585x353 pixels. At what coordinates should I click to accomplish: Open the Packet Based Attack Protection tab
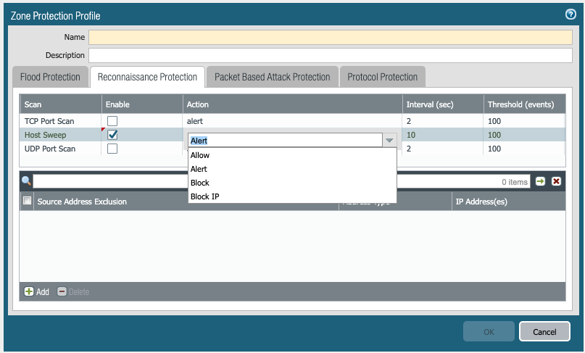(273, 77)
